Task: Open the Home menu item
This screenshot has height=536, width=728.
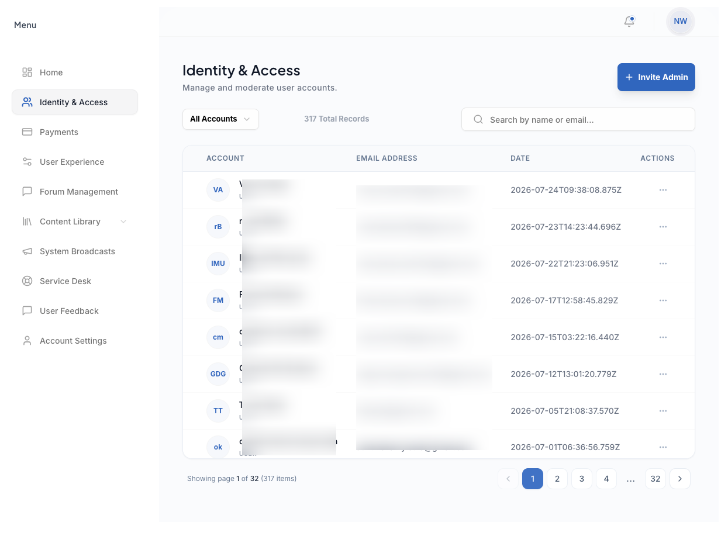Action: [x=75, y=72]
